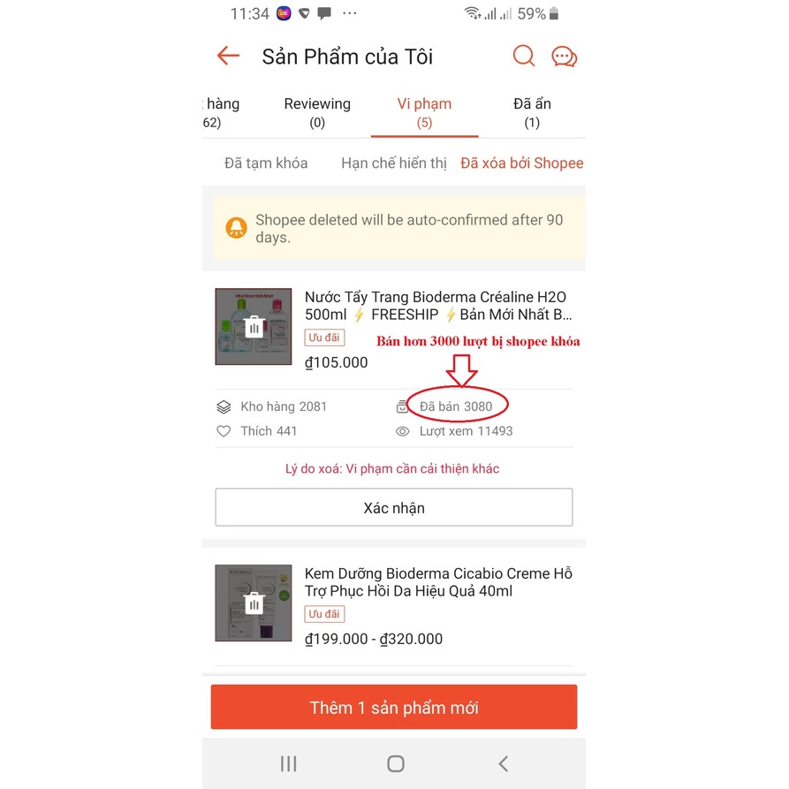Tap the Android home button icon
Image resolution: width=789 pixels, height=789 pixels.
click(396, 763)
